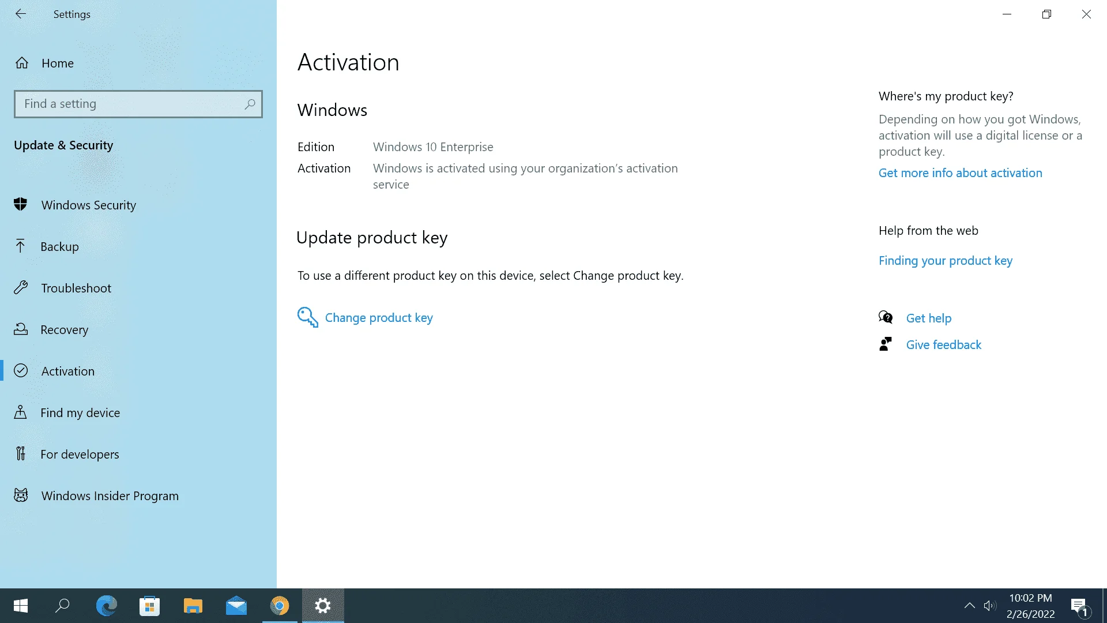Click the Troubleshoot wrench icon

(21, 287)
